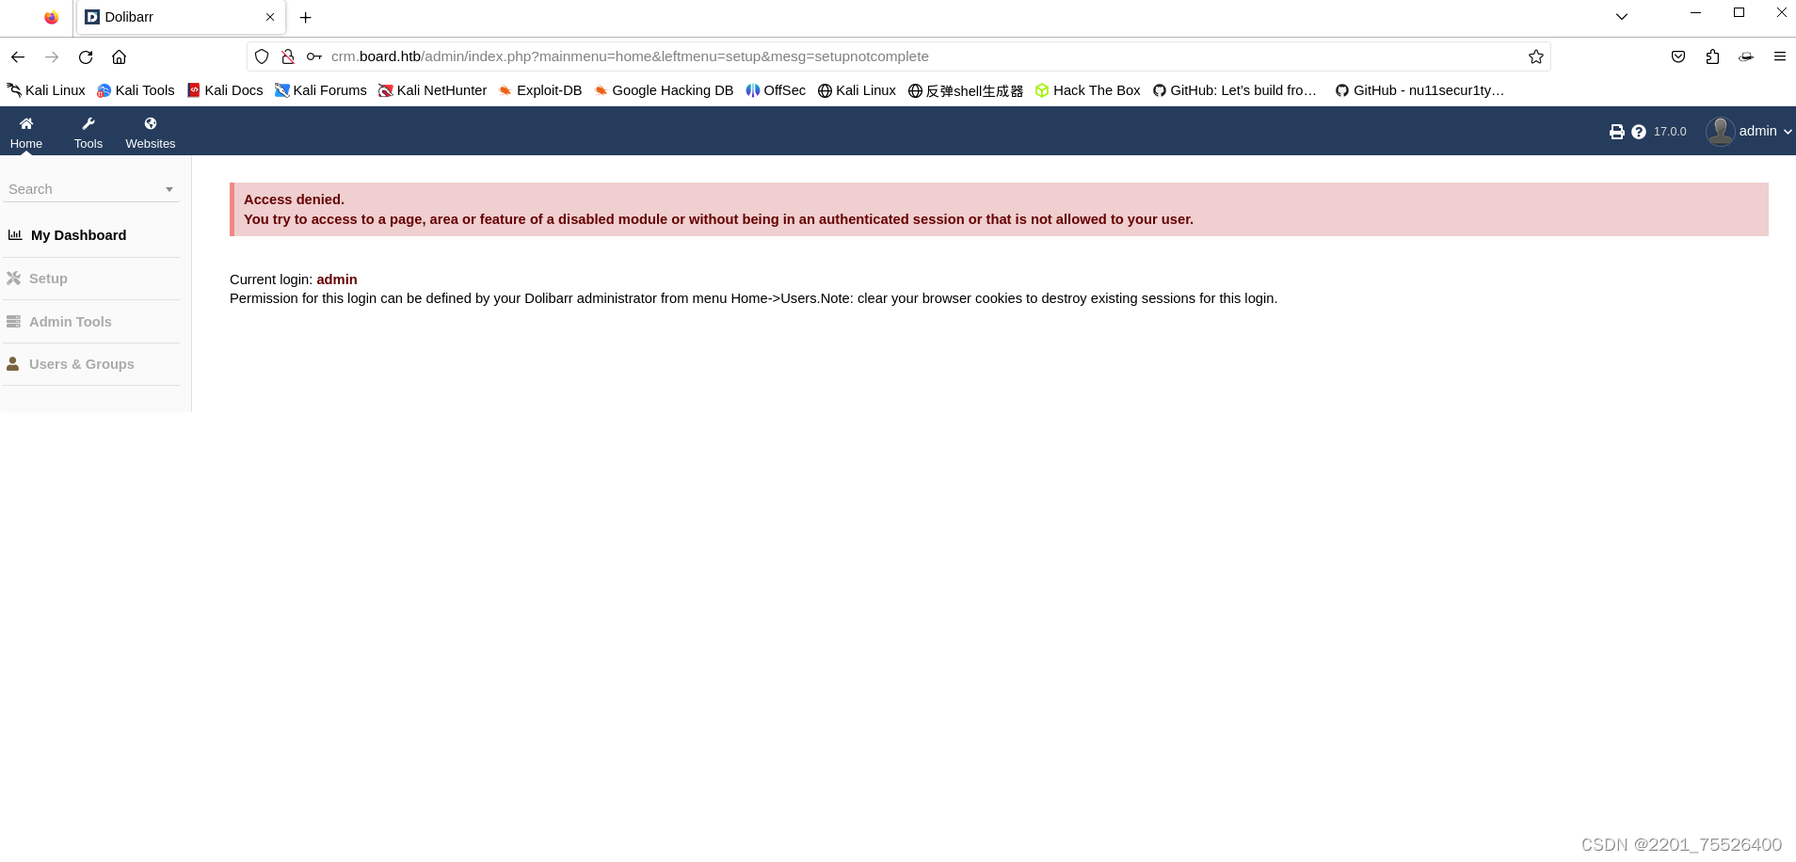Open the globe-icon Kali Linux bookmark

coord(857,90)
